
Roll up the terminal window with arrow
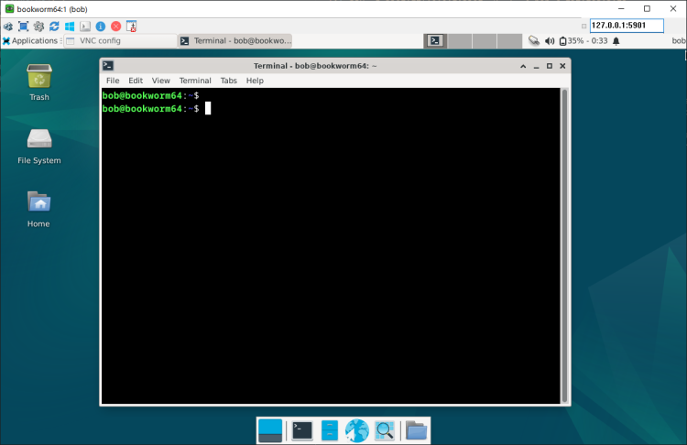click(x=523, y=66)
